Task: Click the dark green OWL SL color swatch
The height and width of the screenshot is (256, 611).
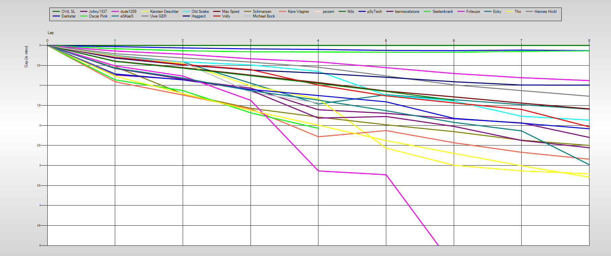Action: pyautogui.click(x=56, y=12)
